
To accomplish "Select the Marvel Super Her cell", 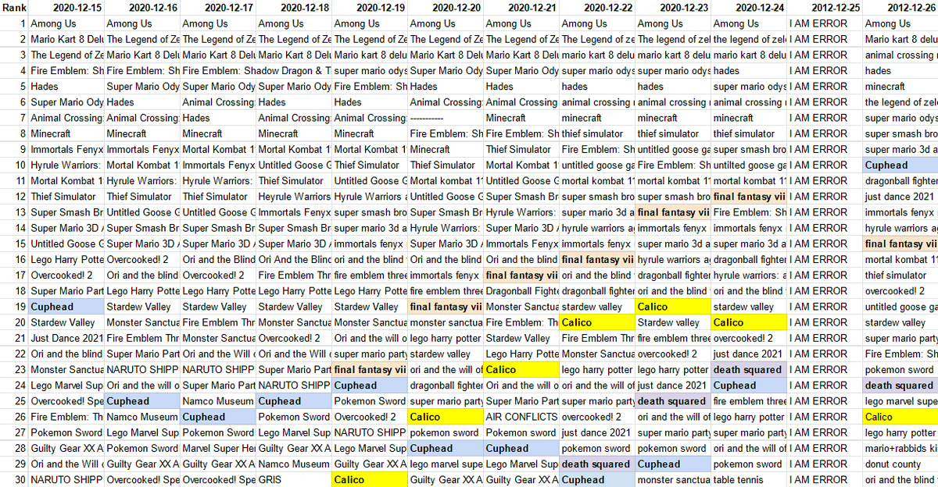I will 218,448.
